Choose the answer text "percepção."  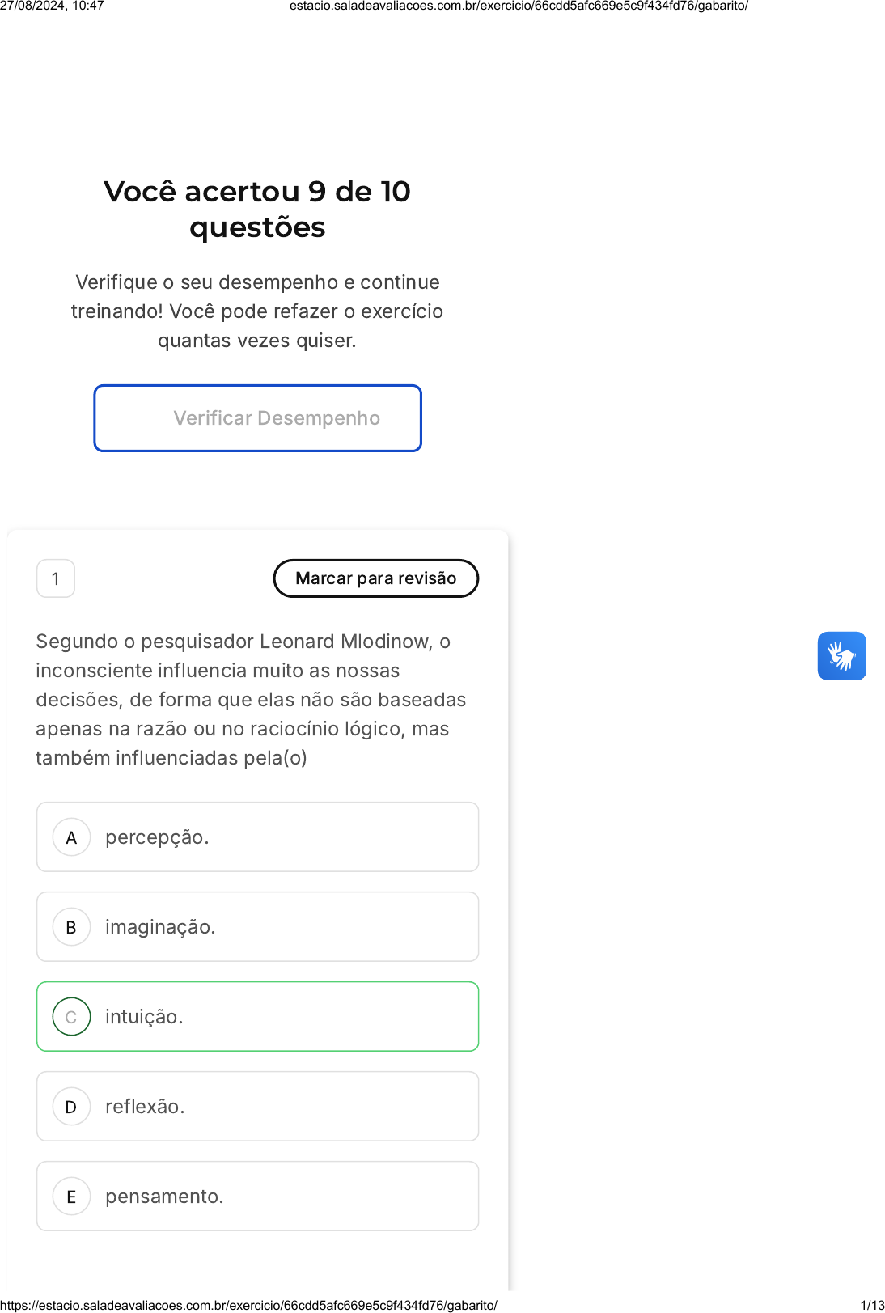[157, 837]
